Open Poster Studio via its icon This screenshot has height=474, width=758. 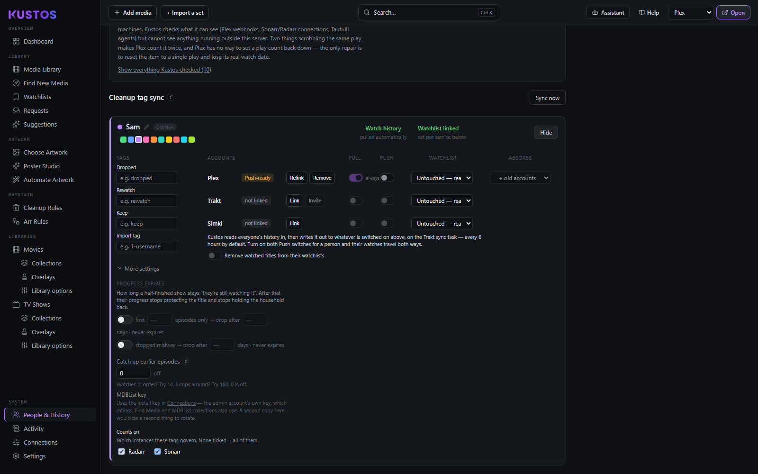[16, 166]
